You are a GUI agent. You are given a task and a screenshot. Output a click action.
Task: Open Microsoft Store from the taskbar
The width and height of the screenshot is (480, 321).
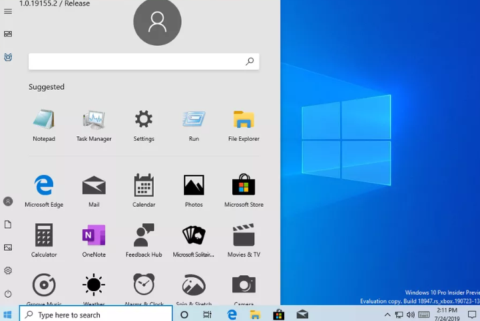click(x=278, y=314)
